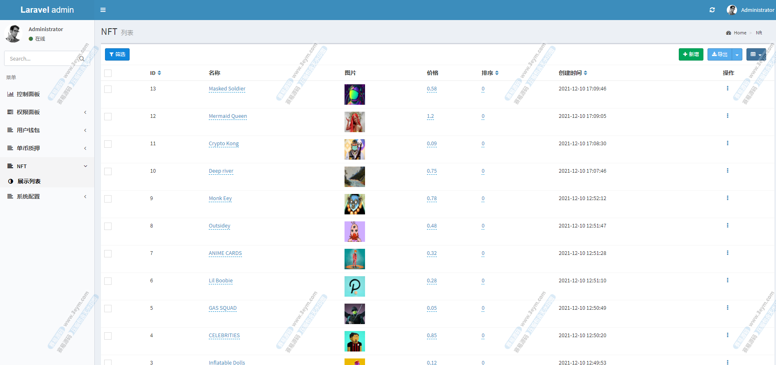Open actions menu for Masked Soldier row
Viewport: 776px width, 365px height.
[727, 88]
